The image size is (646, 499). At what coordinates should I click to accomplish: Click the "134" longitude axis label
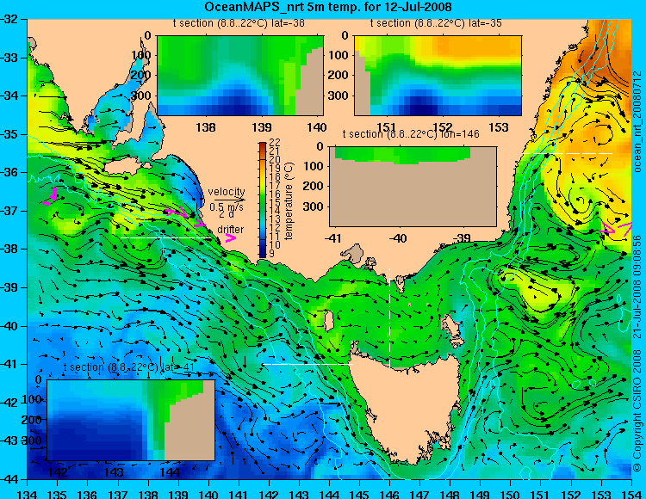[28, 494]
